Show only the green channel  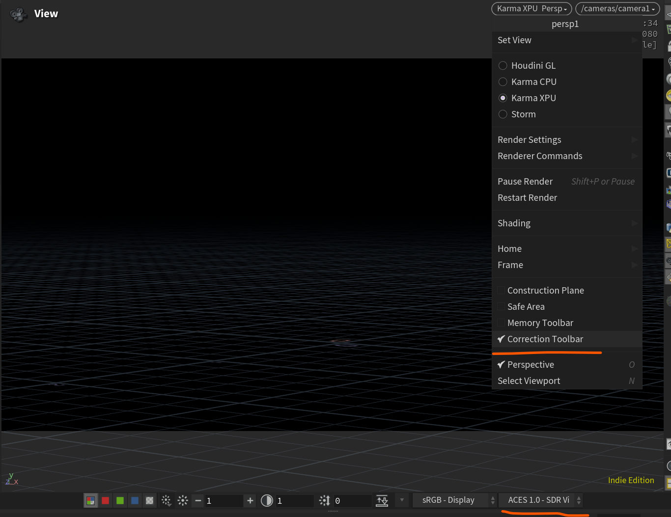point(120,500)
